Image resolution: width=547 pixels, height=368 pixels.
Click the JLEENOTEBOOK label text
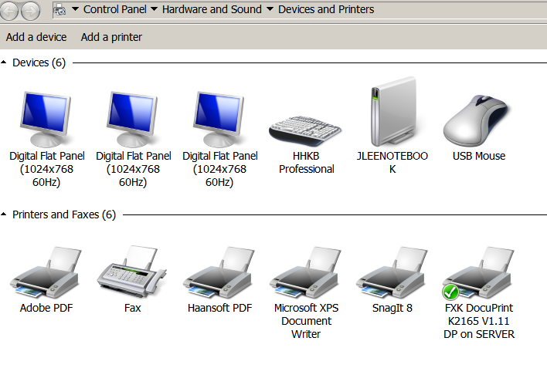point(392,162)
